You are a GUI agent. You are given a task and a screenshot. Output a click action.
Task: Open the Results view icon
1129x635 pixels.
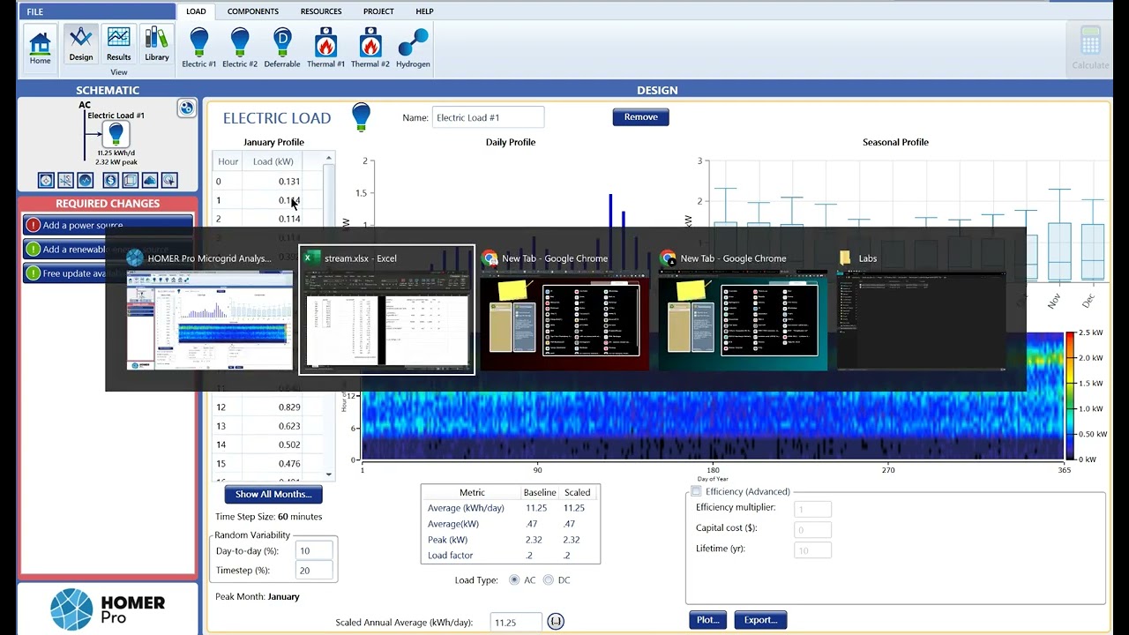[118, 46]
